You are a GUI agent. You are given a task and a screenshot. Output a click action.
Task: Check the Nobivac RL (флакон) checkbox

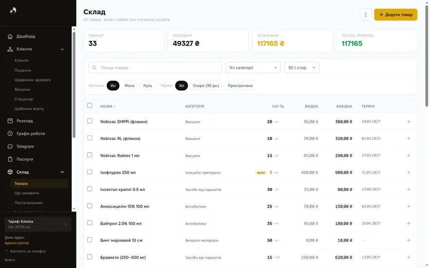click(x=90, y=138)
